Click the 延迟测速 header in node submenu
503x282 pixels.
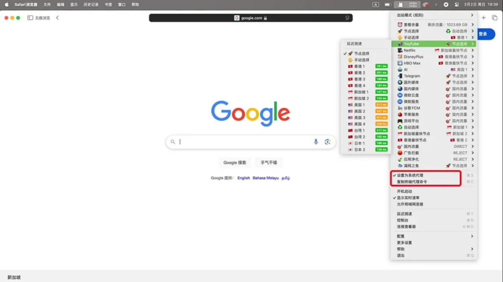[354, 44]
